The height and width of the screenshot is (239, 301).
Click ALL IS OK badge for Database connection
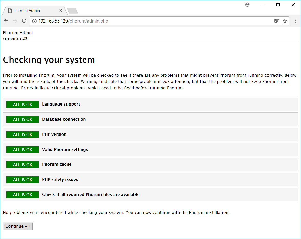[23, 119]
